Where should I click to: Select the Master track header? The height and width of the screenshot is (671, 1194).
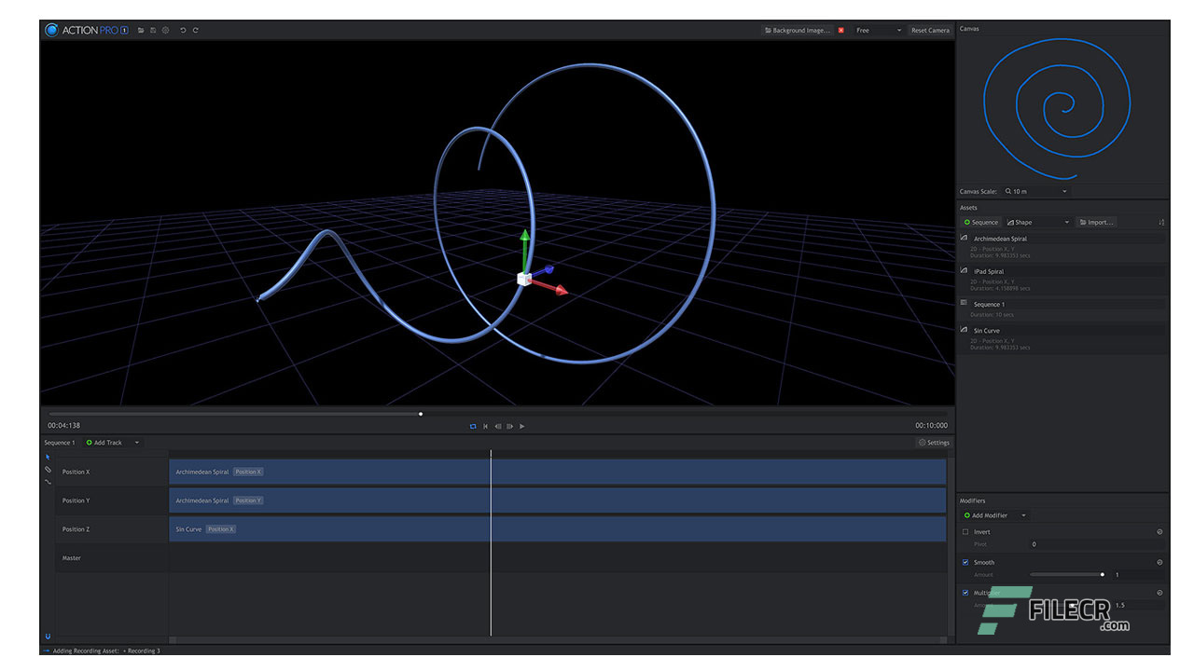[111, 558]
